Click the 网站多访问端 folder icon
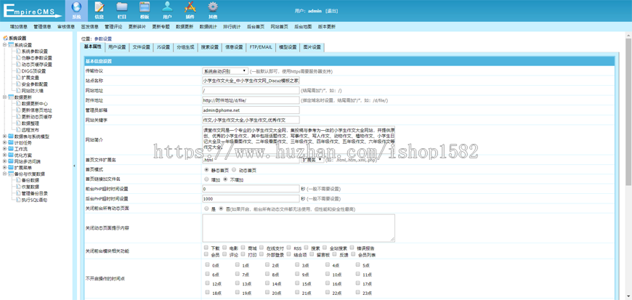The image size is (632, 300). click(x=11, y=161)
